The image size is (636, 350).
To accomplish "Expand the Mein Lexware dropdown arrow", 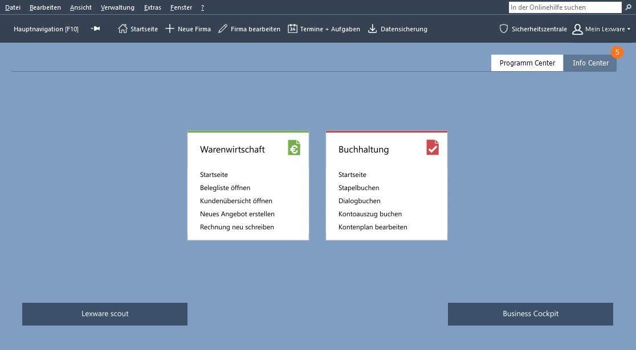I will pyautogui.click(x=629, y=29).
